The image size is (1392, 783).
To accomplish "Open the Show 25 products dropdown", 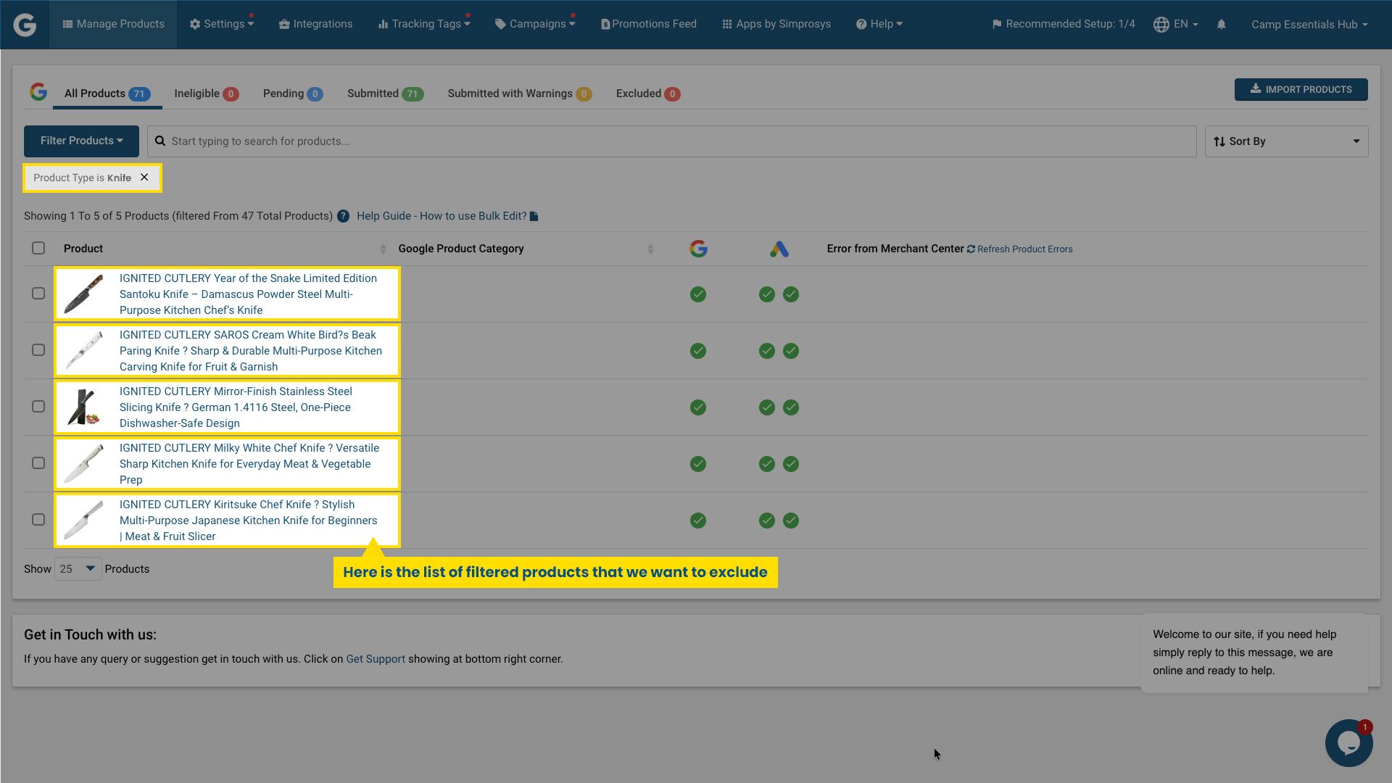I will click(x=76, y=568).
